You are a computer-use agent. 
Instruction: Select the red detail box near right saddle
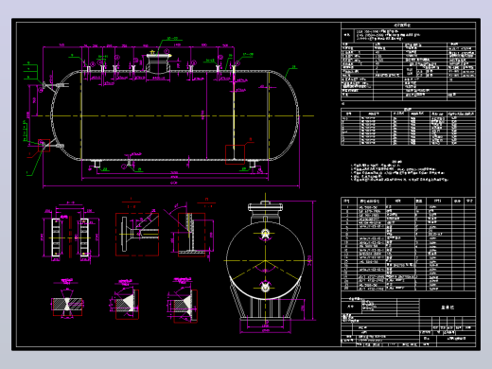(x=235, y=154)
